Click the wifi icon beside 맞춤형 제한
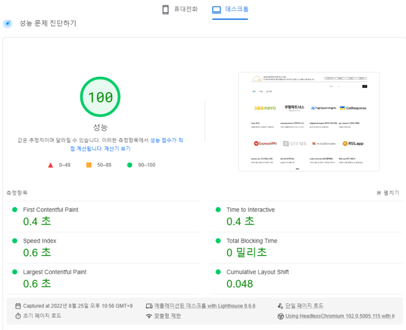 149,316
